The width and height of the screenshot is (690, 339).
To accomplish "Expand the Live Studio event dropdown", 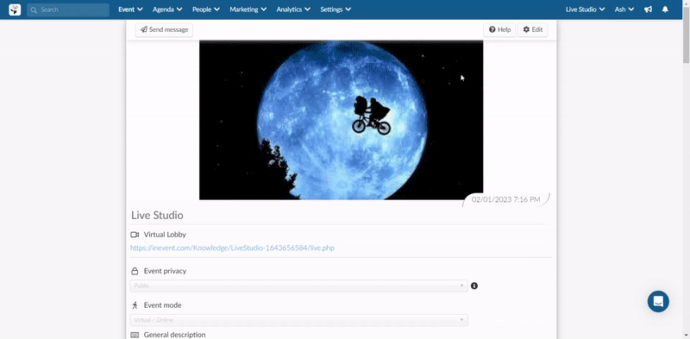I will coord(586,9).
